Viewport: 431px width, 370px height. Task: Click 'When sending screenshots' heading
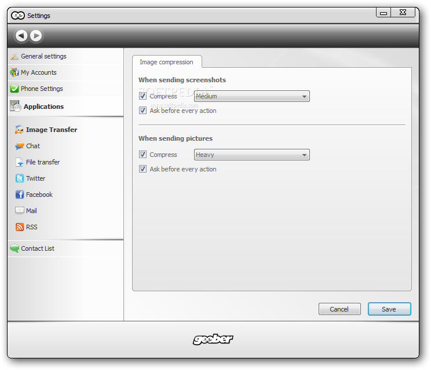[182, 80]
